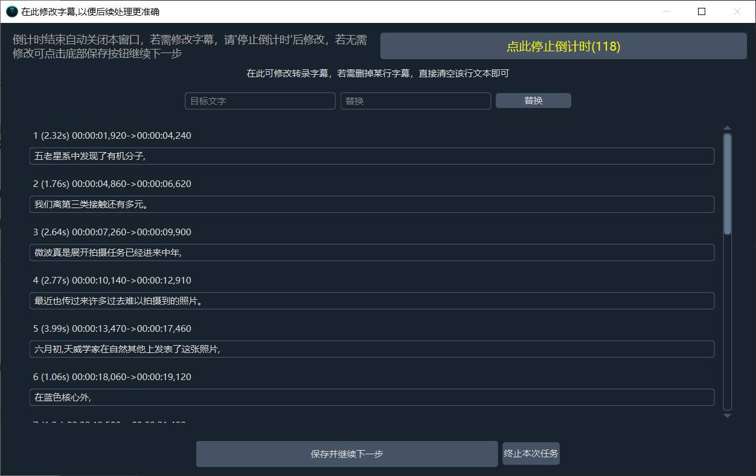Screen dimensions: 756x476
Task: Click the app icon in title bar
Action: 11,11
